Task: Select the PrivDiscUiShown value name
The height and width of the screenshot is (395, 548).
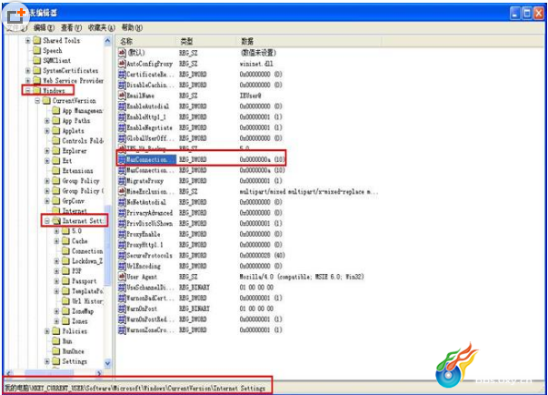Action: tap(150, 223)
